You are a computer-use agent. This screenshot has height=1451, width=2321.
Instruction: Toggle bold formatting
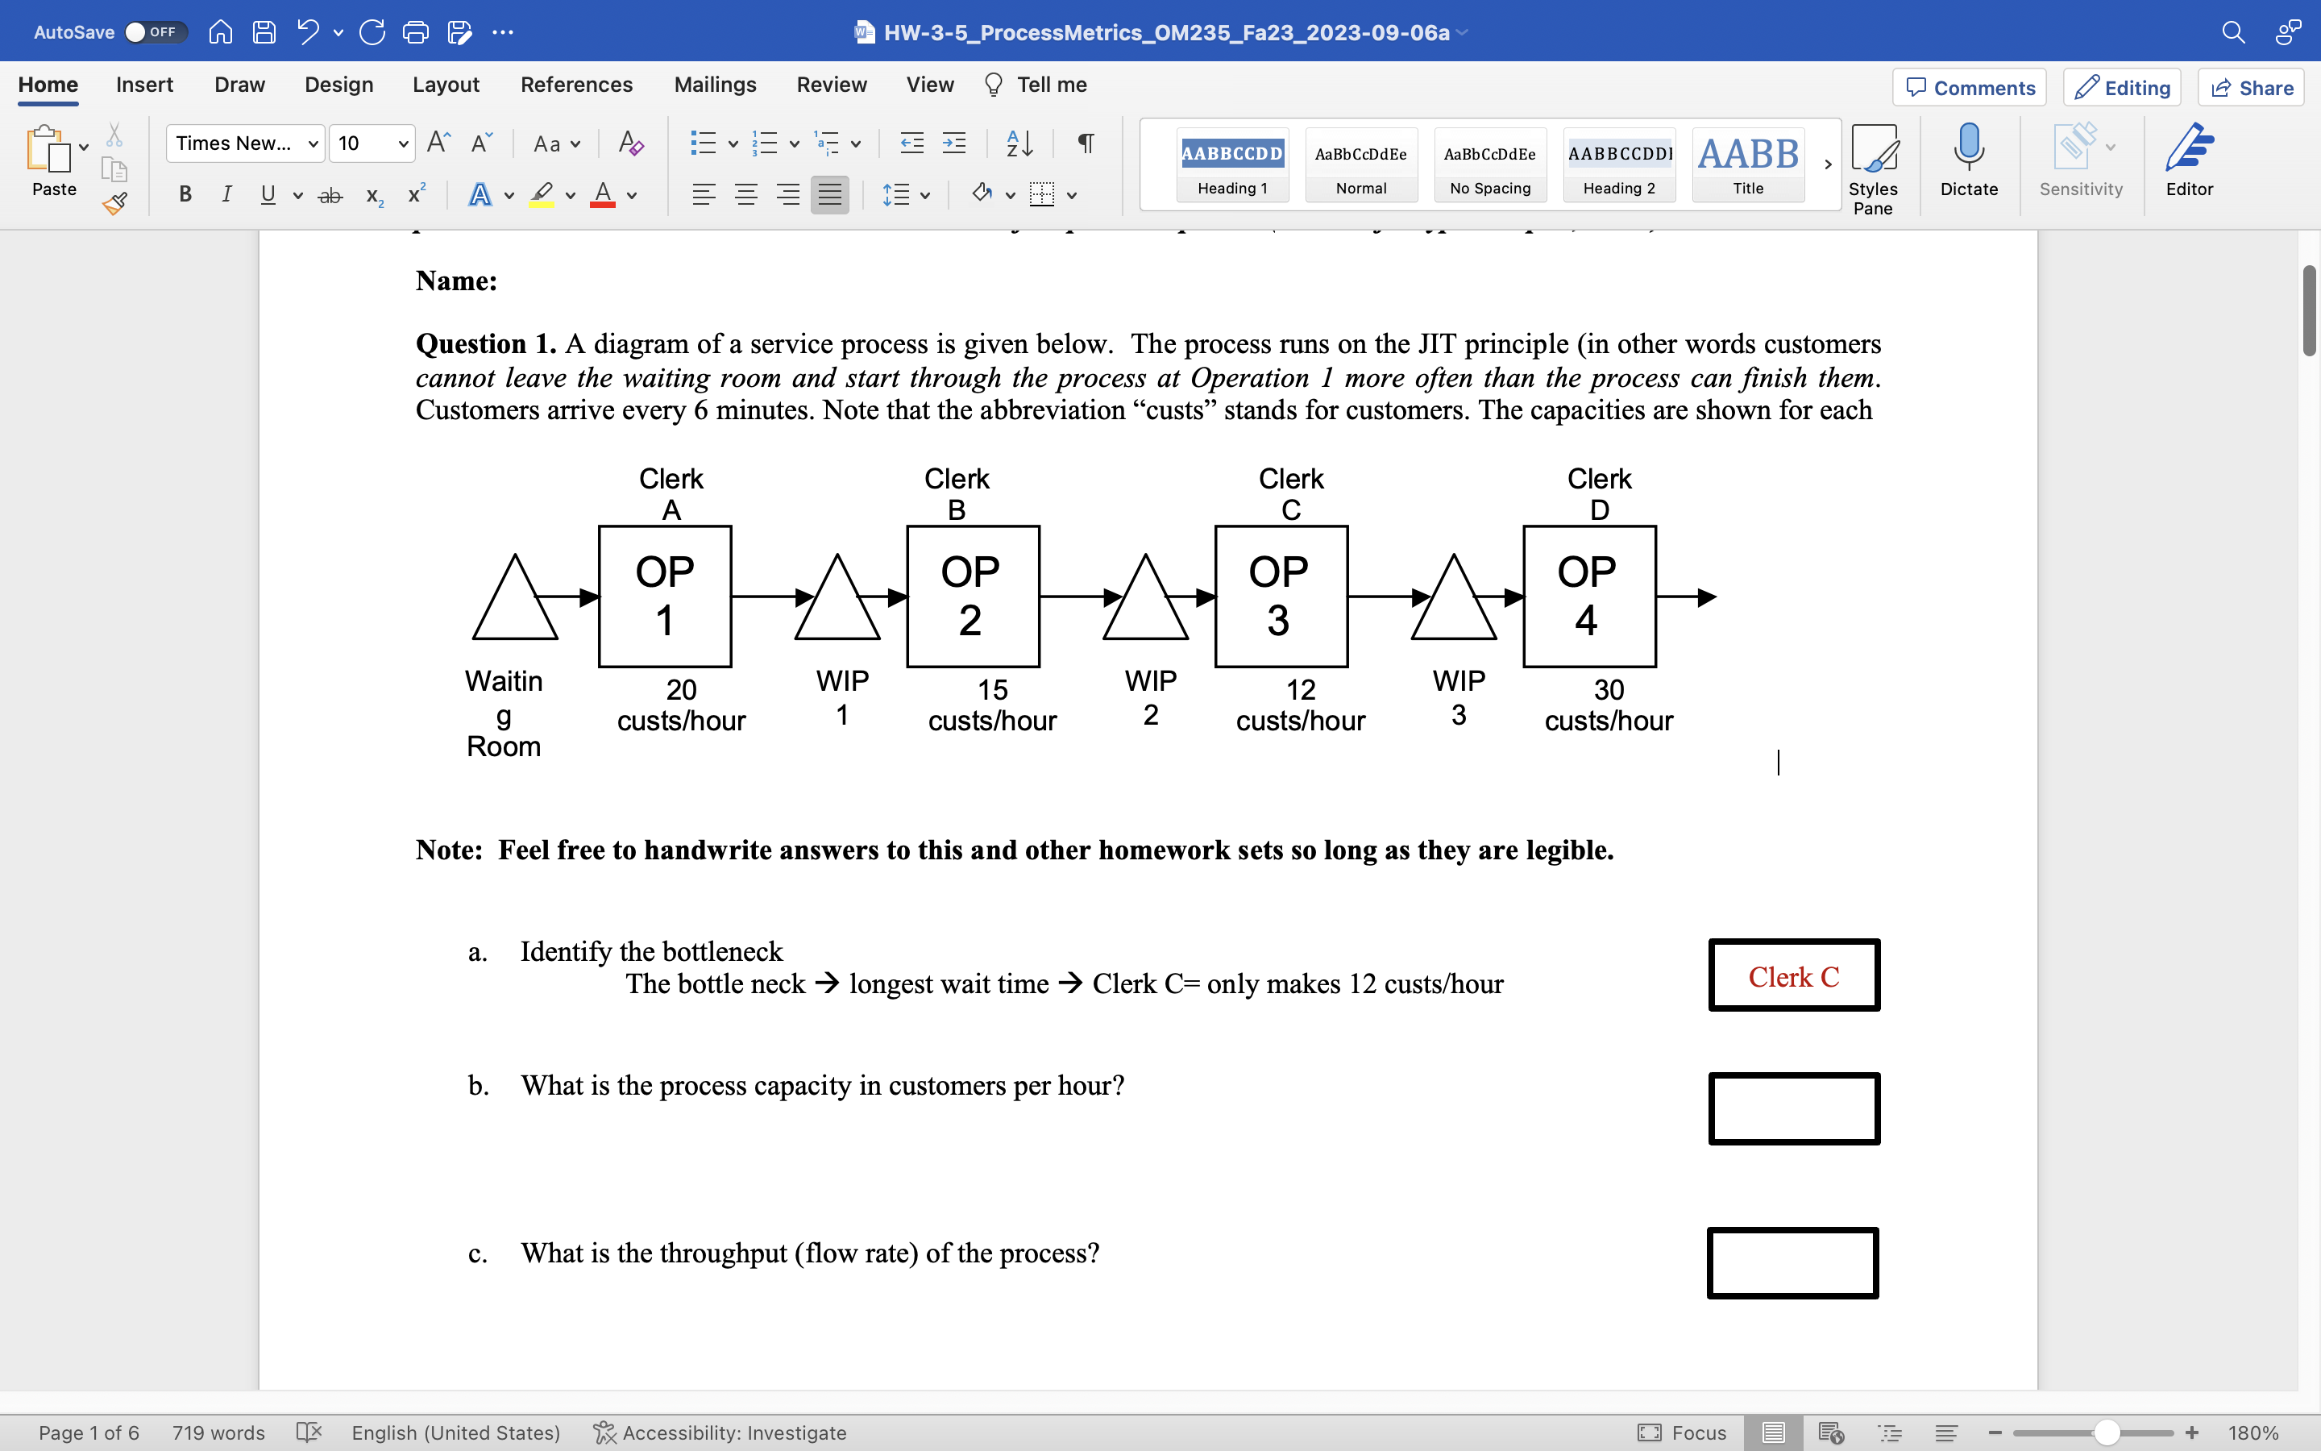point(184,195)
